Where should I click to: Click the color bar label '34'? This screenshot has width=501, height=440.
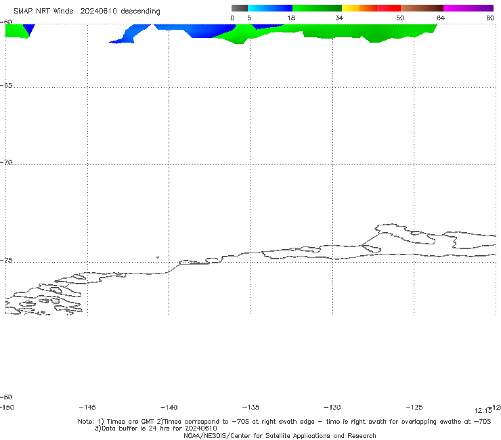click(339, 18)
